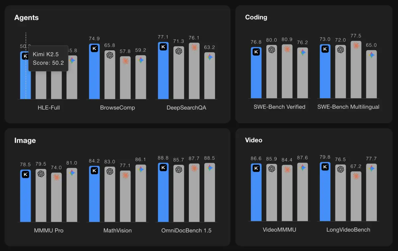Click the Gemini icon in OmniDocBench 1.5 chart

point(210,167)
